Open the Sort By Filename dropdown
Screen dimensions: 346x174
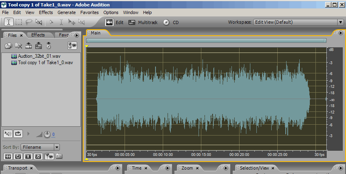57,147
